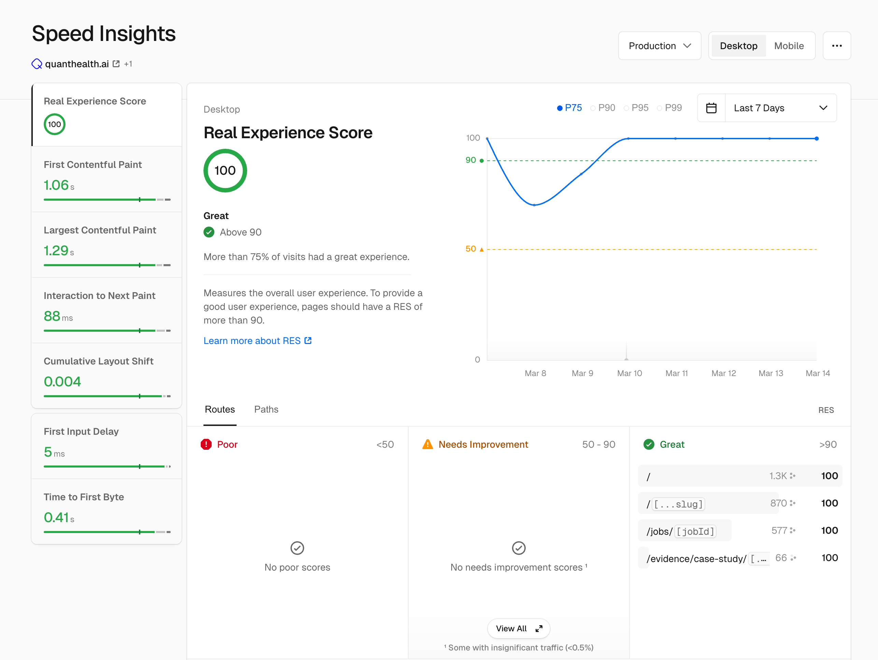Open the calendar date picker icon
The width and height of the screenshot is (878, 660).
[711, 108]
